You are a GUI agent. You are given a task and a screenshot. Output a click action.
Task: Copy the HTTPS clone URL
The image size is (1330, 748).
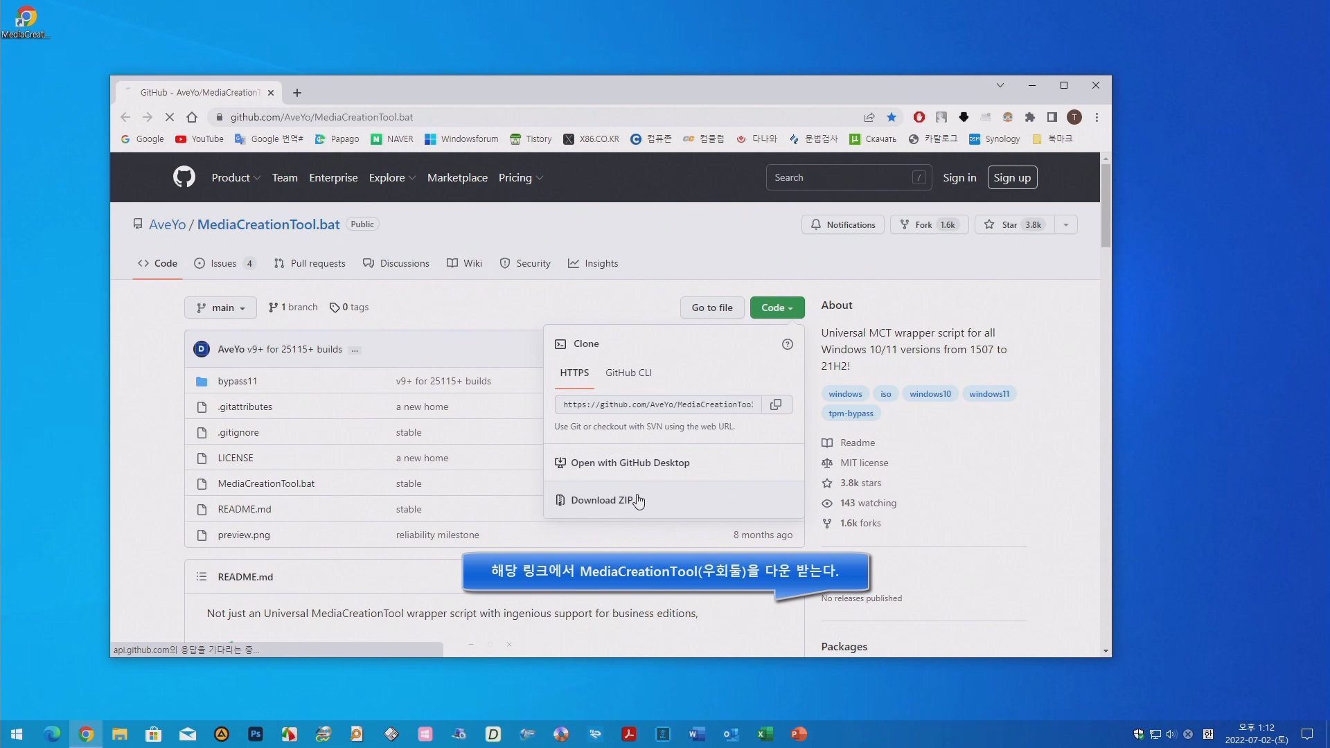coord(776,404)
